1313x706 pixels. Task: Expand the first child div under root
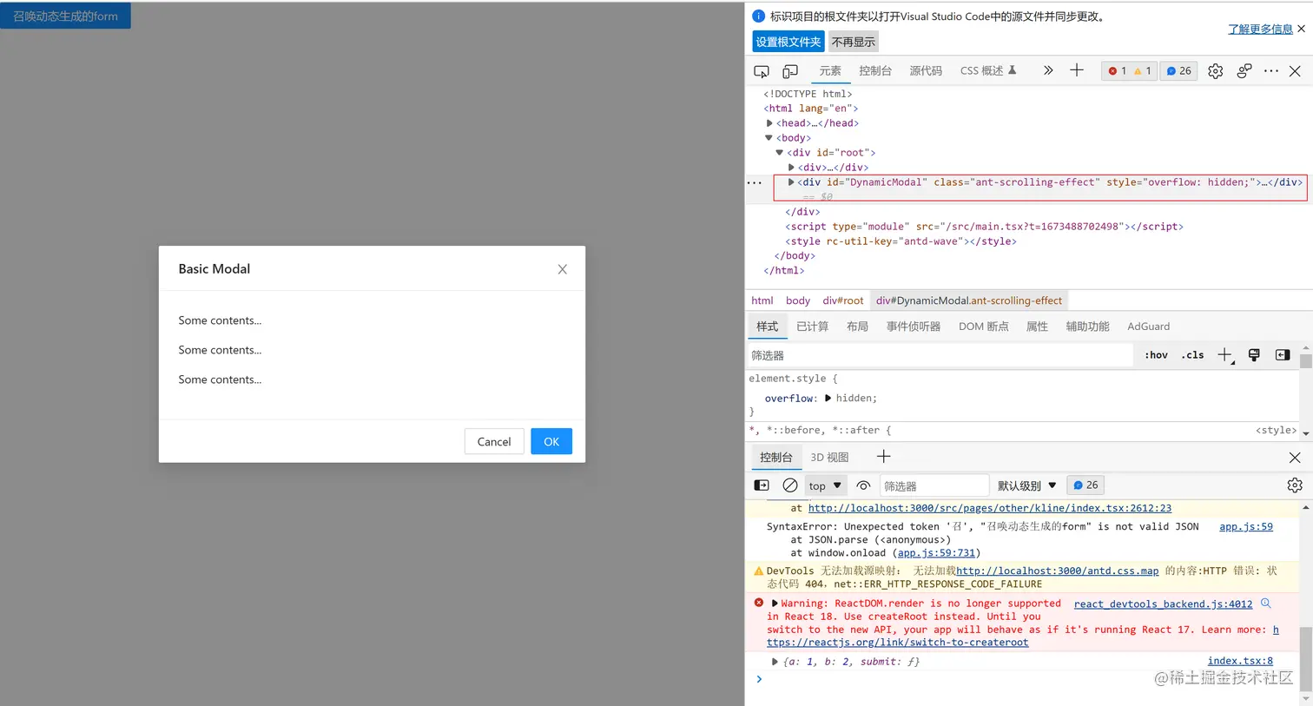pos(791,168)
